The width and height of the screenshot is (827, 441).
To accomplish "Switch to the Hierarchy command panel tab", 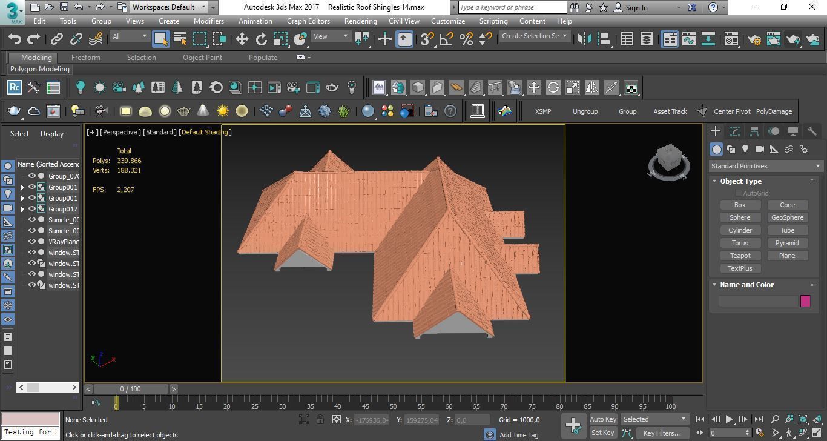I will coord(754,131).
